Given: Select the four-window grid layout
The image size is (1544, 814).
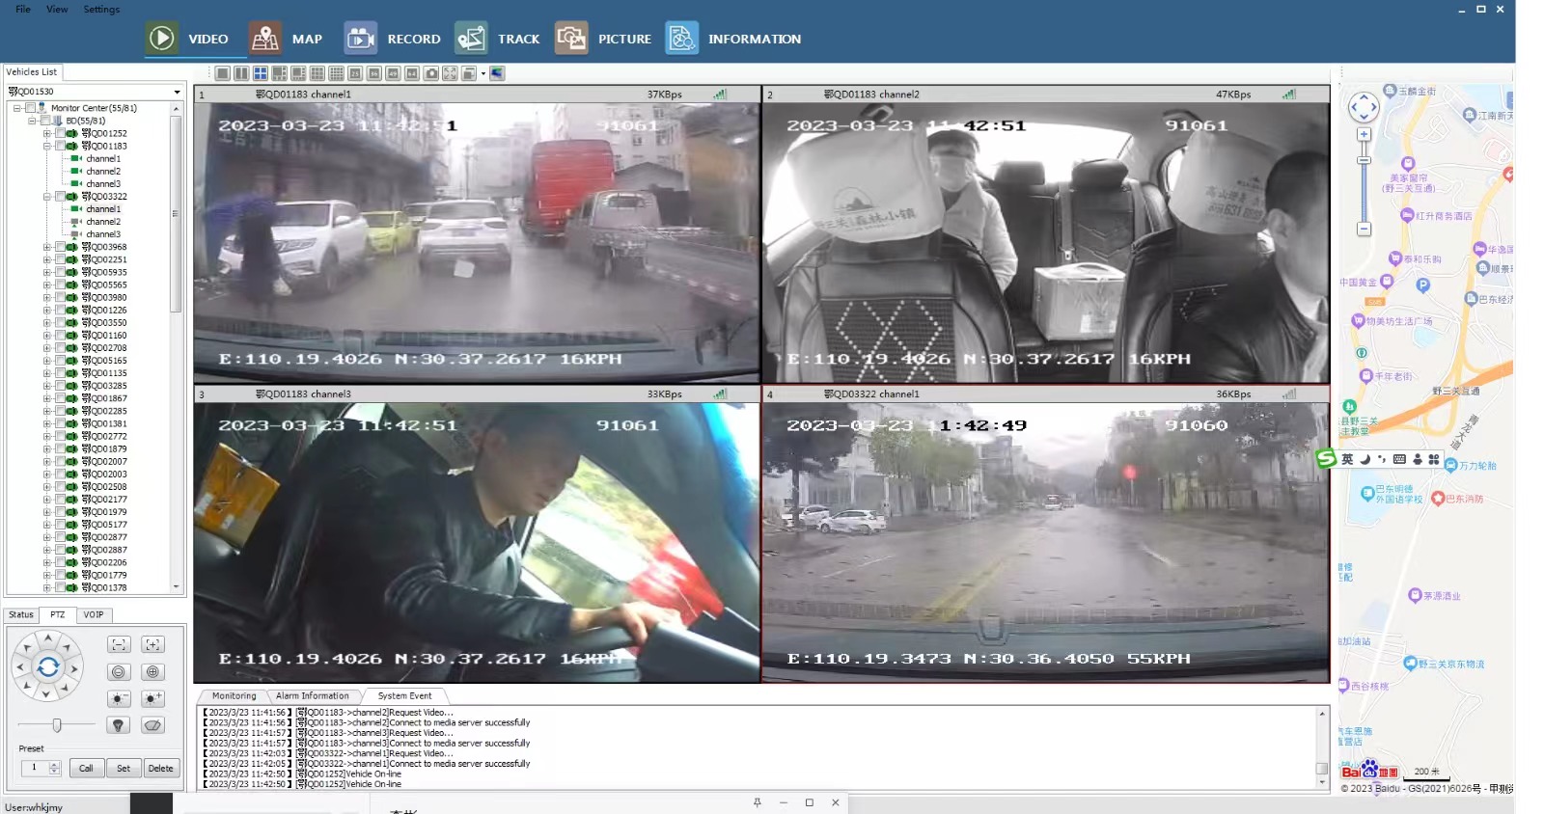Looking at the screenshot, I should click(261, 73).
